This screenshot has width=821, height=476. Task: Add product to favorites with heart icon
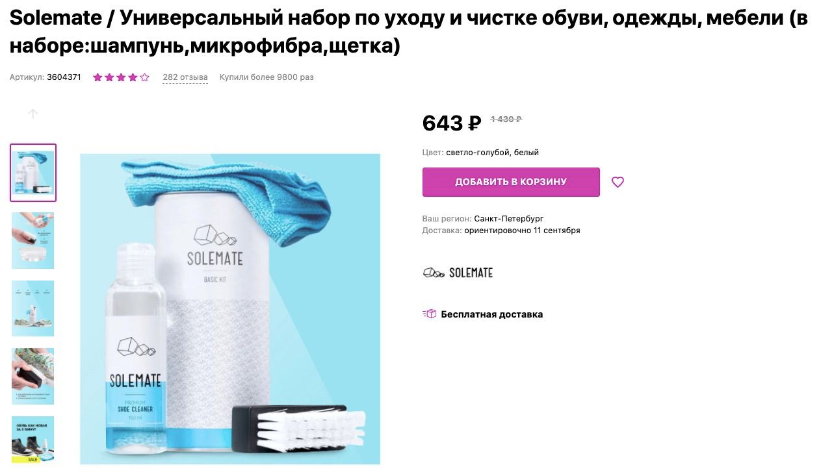coord(618,182)
